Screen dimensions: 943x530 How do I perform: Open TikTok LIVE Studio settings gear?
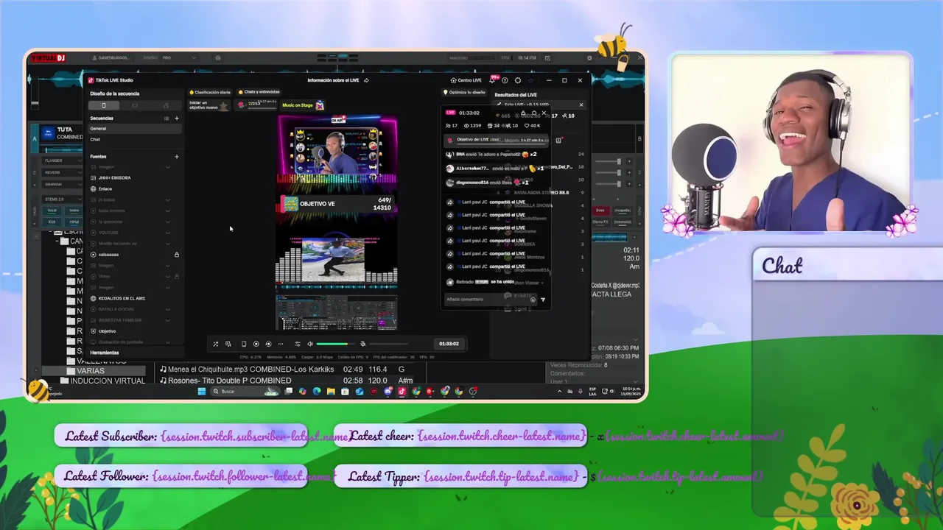(x=518, y=80)
